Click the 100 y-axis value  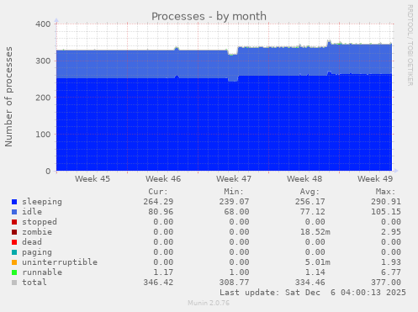tap(43, 135)
